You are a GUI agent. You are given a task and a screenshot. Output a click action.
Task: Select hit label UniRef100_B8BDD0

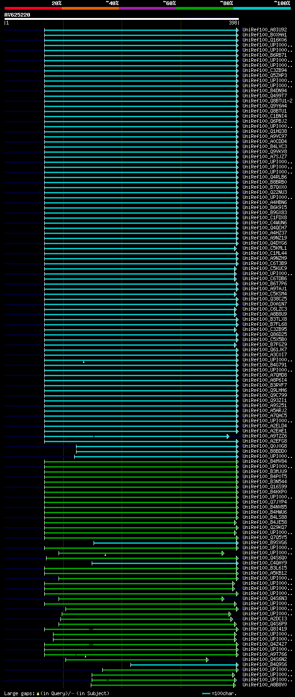tap(265, 451)
